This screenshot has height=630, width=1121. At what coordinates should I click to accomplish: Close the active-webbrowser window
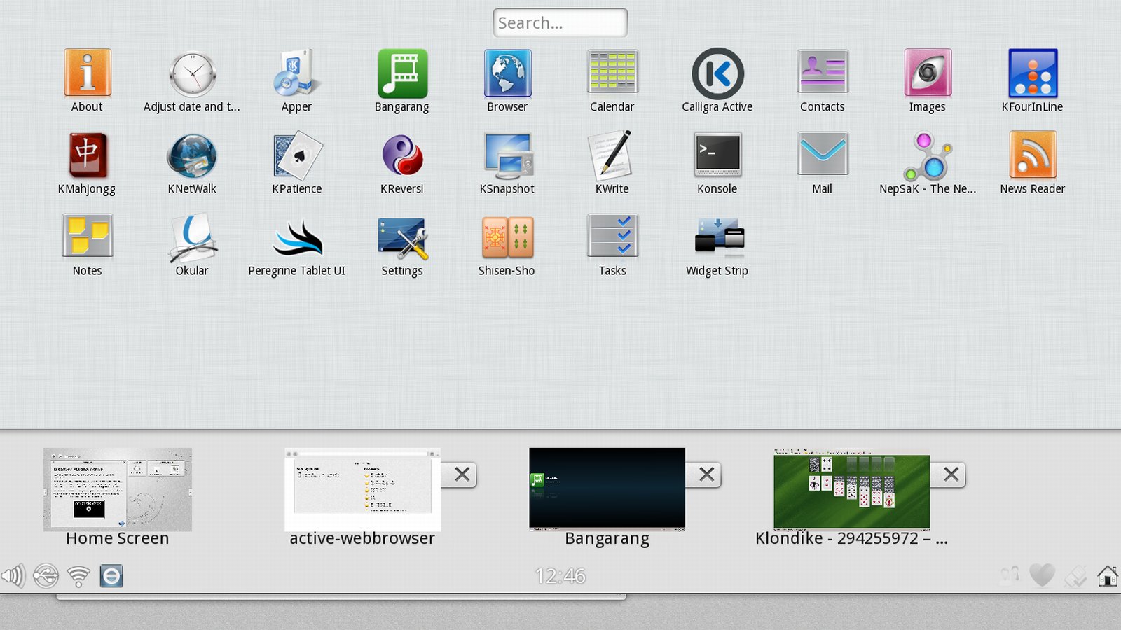click(x=462, y=475)
